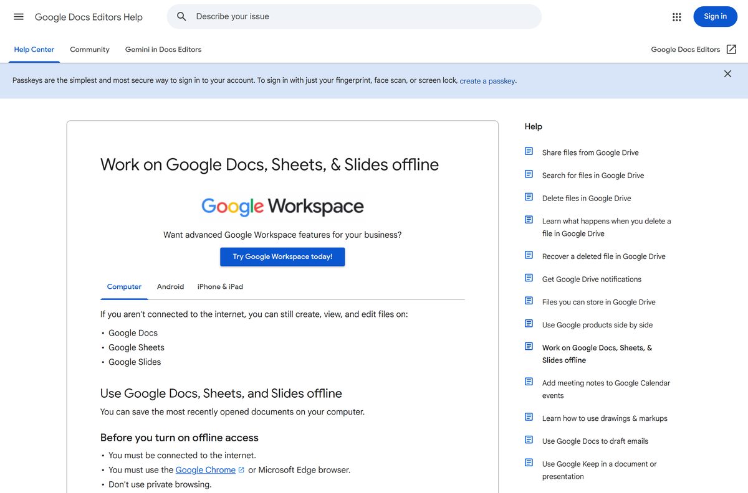Open Work on Google Docs, Sheets, & Slides offline link
Image resolution: width=748 pixels, height=493 pixels.
pyautogui.click(x=597, y=354)
